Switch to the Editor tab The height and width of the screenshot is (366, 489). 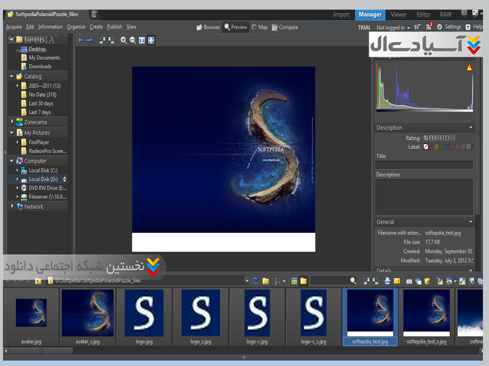click(424, 15)
